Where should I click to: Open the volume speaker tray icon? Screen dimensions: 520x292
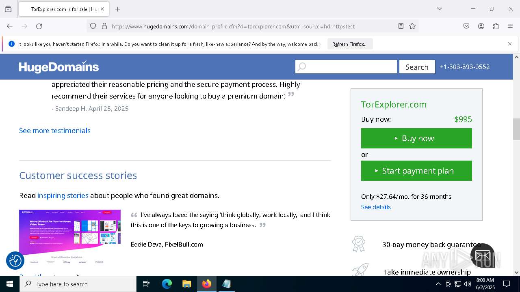point(468,284)
